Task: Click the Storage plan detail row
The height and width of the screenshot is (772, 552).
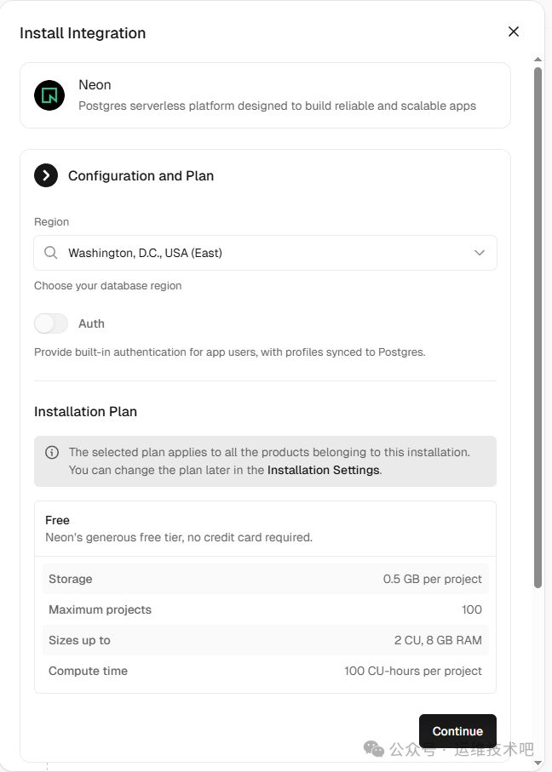Action: coord(265,579)
